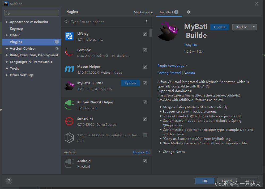Open the plugin list options kebab menu
The image size is (265, 189).
[x=147, y=22]
